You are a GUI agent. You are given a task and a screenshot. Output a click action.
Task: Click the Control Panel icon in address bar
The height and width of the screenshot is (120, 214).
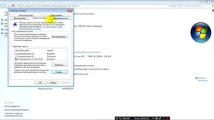click(x=13, y=6)
